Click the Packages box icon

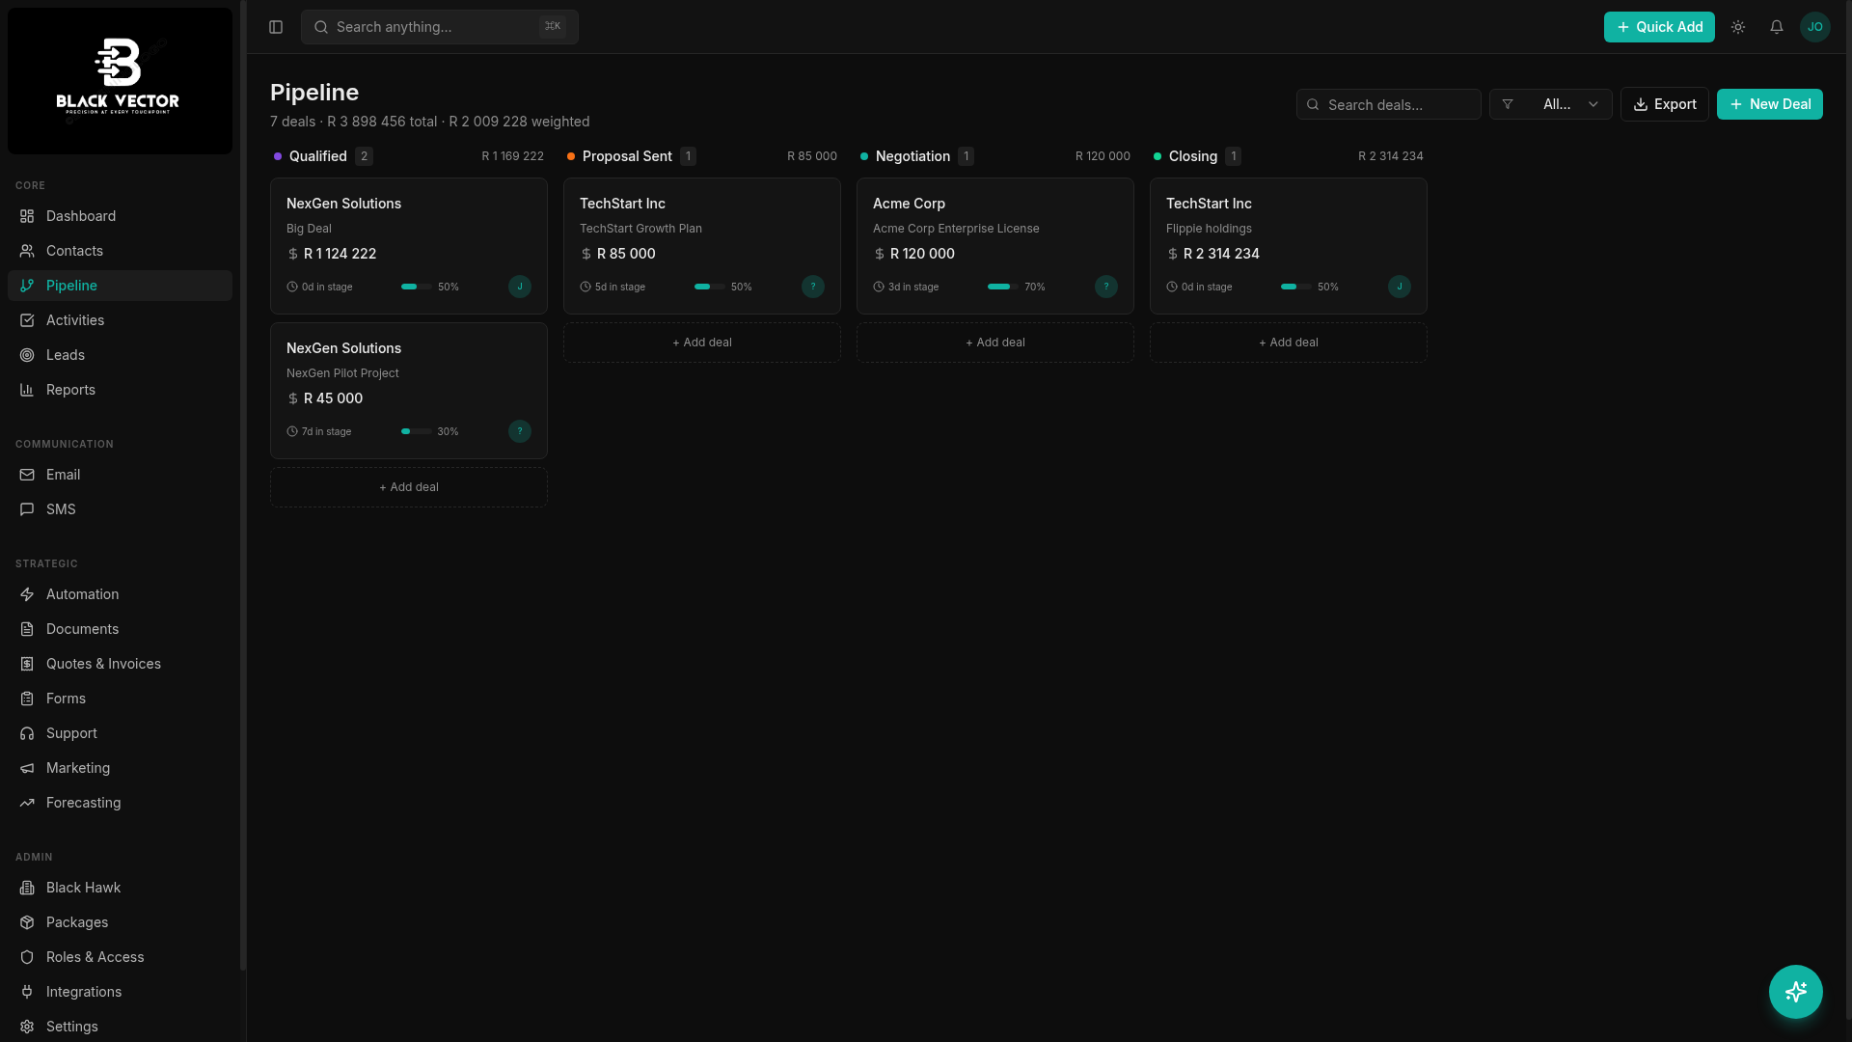coord(27,922)
